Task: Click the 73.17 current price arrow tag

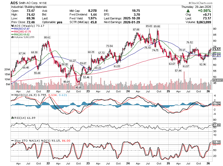Action: click(x=216, y=49)
